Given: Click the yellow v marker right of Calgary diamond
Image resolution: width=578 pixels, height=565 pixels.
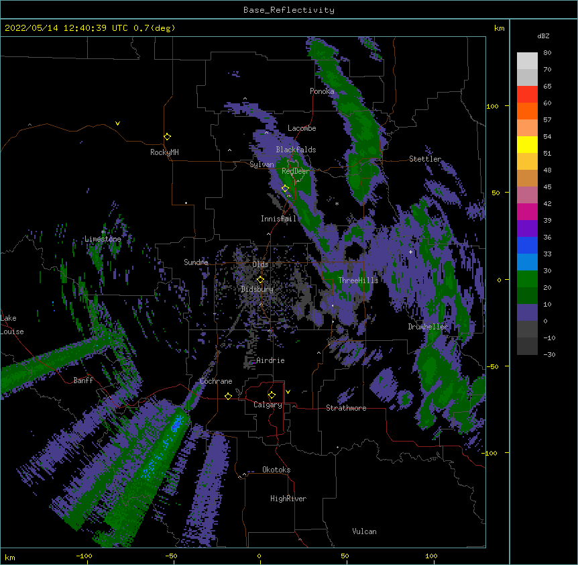Looking at the screenshot, I should pyautogui.click(x=288, y=392).
